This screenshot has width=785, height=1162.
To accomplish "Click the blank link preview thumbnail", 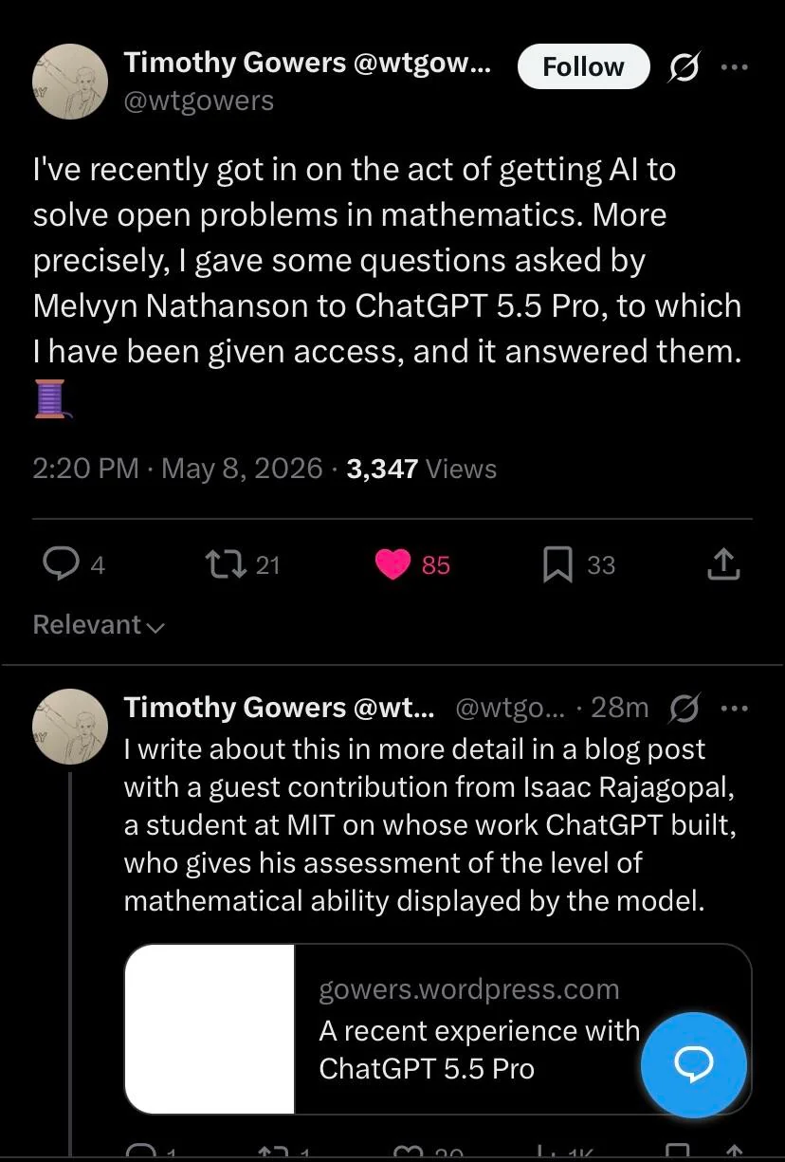I will pyautogui.click(x=210, y=1028).
